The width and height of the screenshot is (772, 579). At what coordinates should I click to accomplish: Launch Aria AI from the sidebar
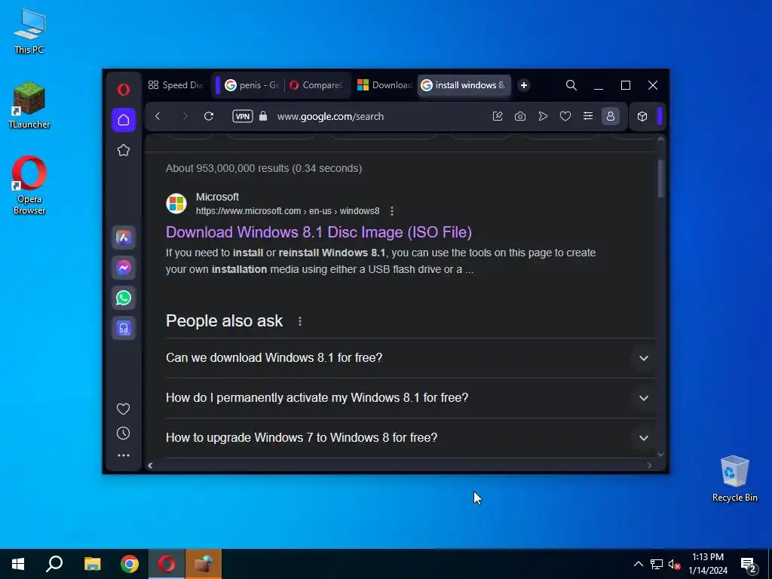[124, 237]
